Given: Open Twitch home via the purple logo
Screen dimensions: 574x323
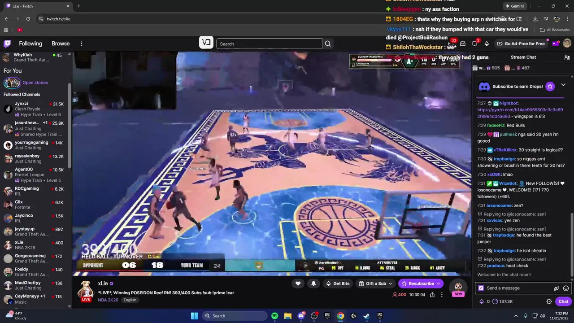Looking at the screenshot, I should (7, 44).
